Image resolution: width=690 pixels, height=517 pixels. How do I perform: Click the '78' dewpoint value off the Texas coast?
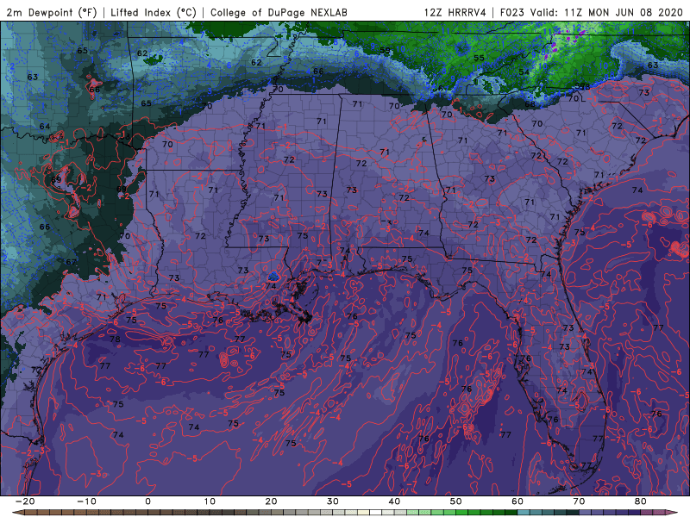click(115, 339)
